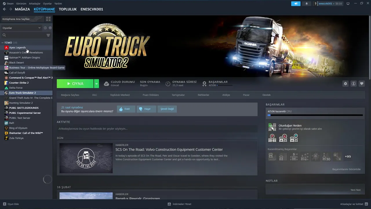Open the Oyunlar menu
This screenshot has height=209, width=371.
coord(48,3)
